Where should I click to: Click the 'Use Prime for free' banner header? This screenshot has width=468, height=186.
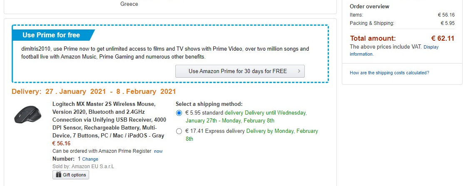click(x=51, y=35)
